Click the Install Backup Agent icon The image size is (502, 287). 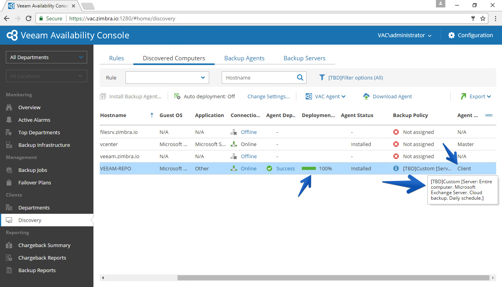103,96
